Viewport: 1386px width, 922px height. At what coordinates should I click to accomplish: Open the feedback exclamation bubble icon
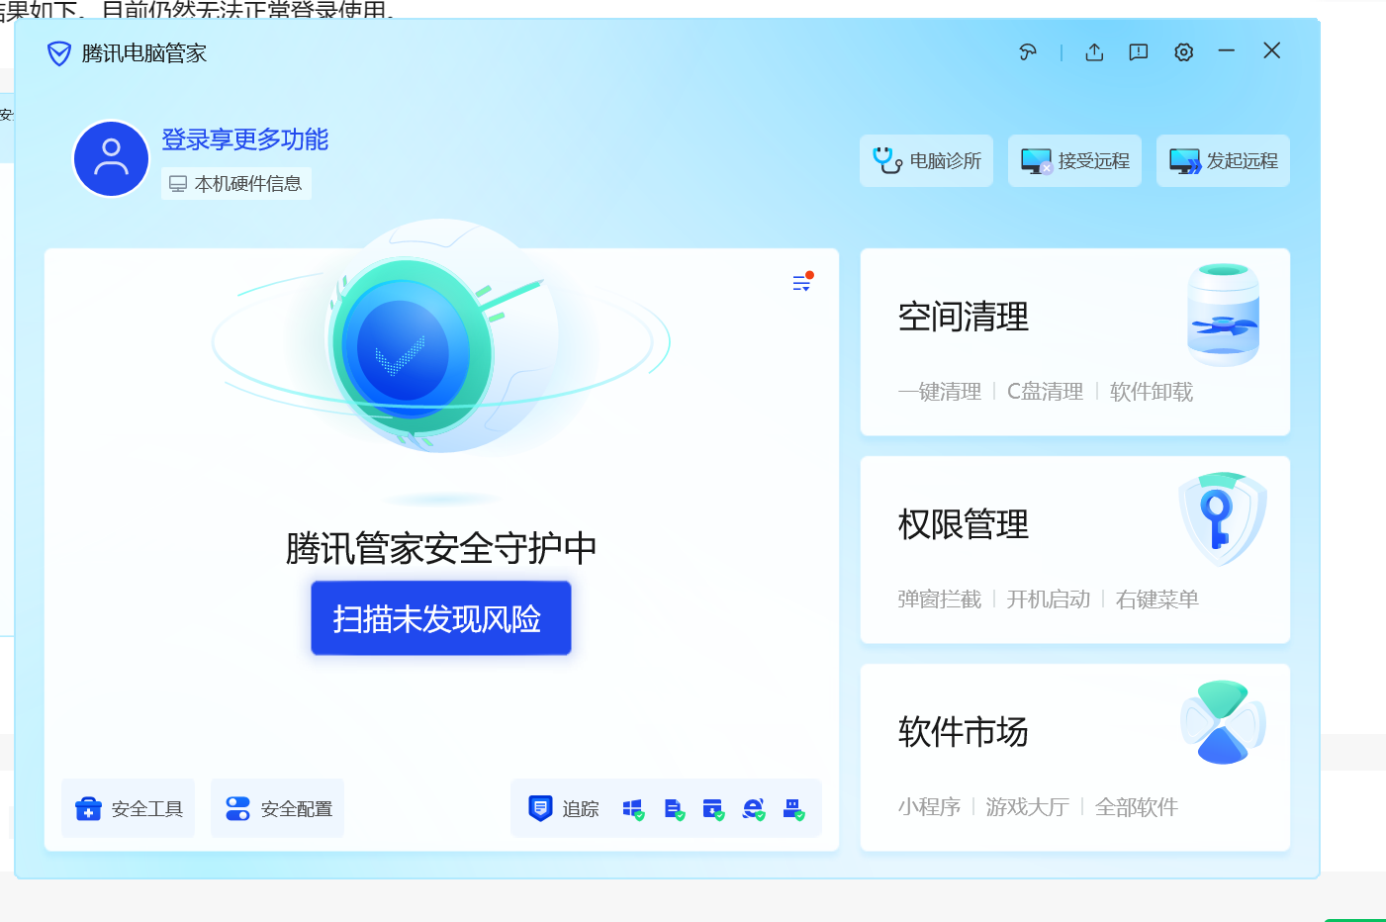point(1139,52)
